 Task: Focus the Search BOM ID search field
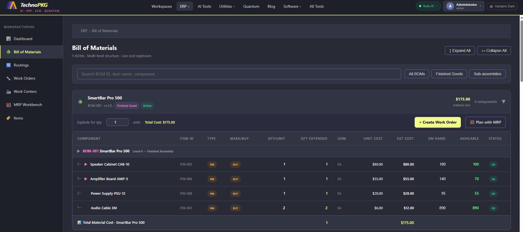(x=239, y=74)
